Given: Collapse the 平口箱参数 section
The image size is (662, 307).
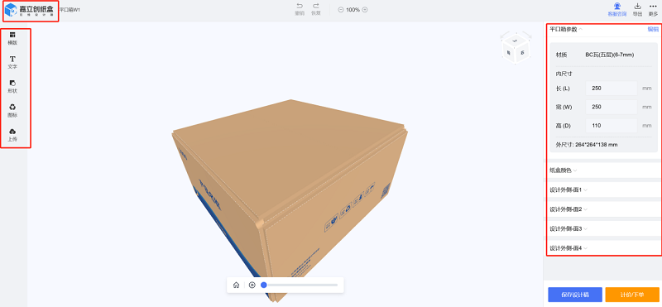Looking at the screenshot, I should (566, 29).
